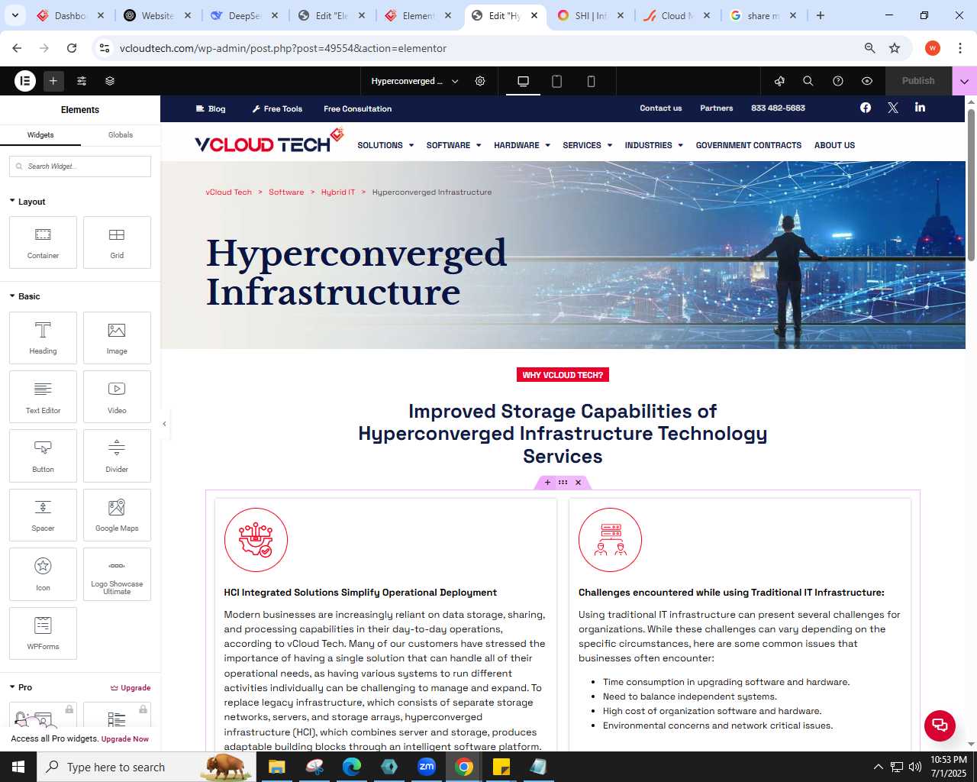Expand the Publish options arrow

point(965,81)
